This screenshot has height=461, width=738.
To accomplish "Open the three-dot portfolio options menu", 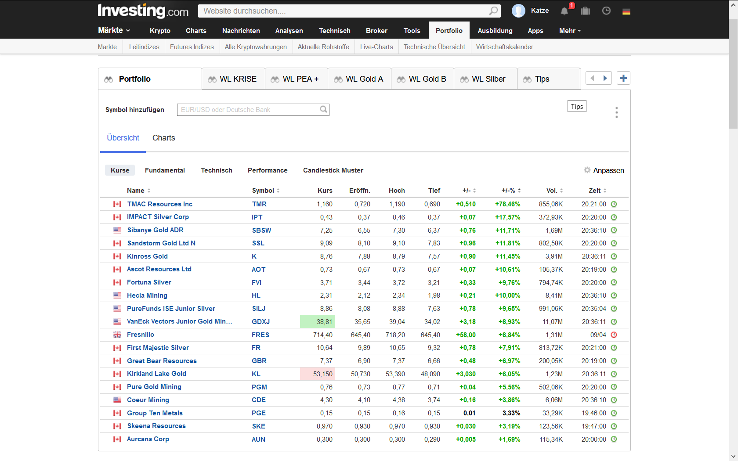I will coord(617,112).
